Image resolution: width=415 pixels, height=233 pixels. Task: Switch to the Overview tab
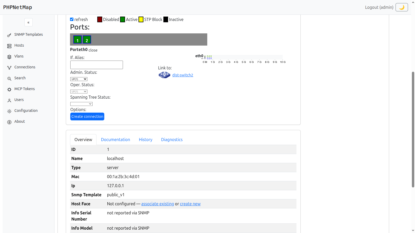[83, 140]
